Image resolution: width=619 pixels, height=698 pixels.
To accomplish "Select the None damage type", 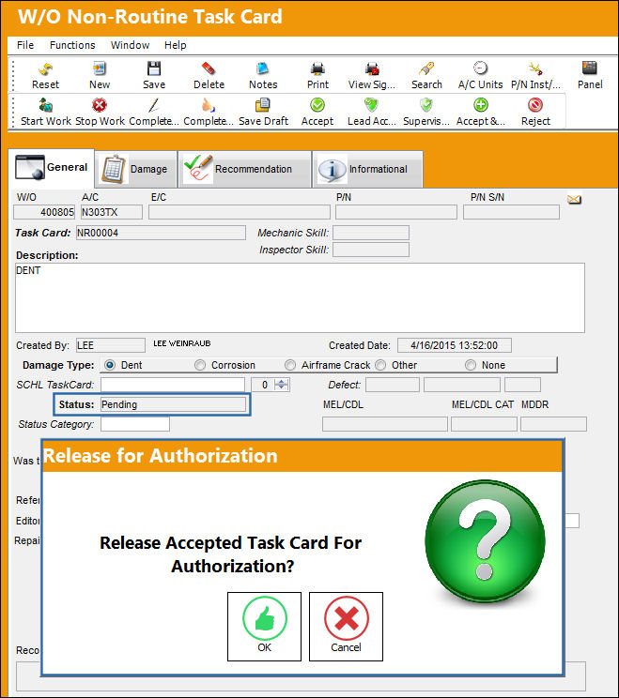I will click(x=471, y=365).
